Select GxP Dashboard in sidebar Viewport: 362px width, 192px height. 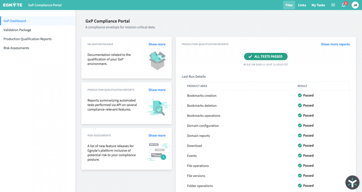[x=15, y=21]
